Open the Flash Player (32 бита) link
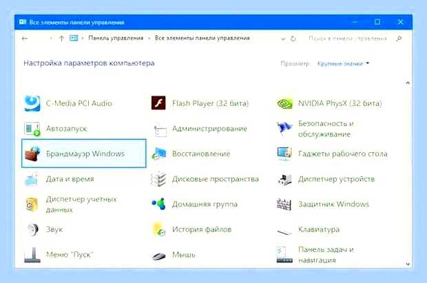The image size is (427, 283). pos(210,103)
